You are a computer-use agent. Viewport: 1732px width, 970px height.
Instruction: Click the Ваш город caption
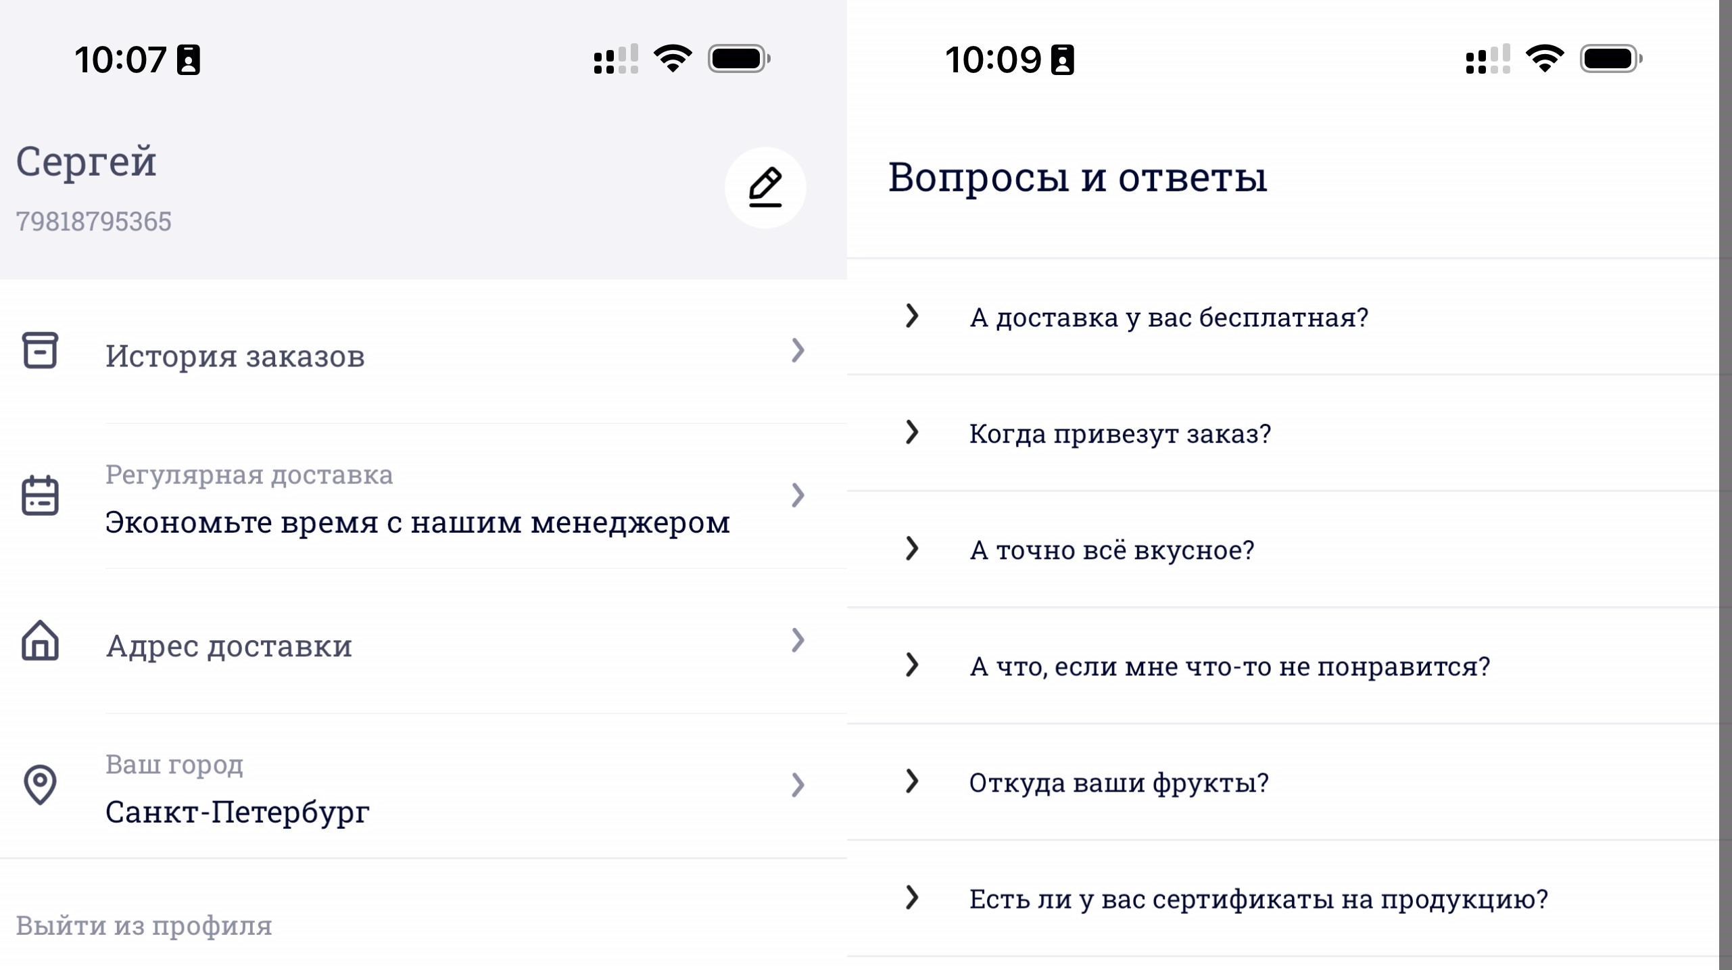point(174,765)
